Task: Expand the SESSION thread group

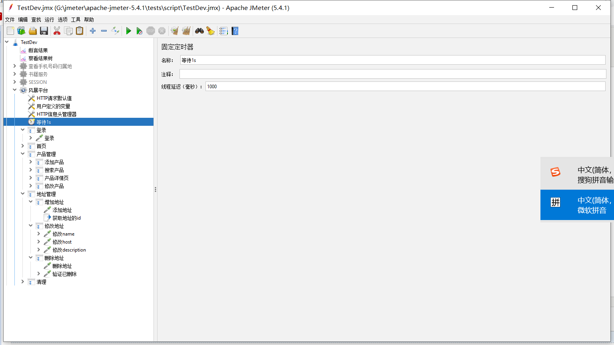Action: pyautogui.click(x=15, y=82)
